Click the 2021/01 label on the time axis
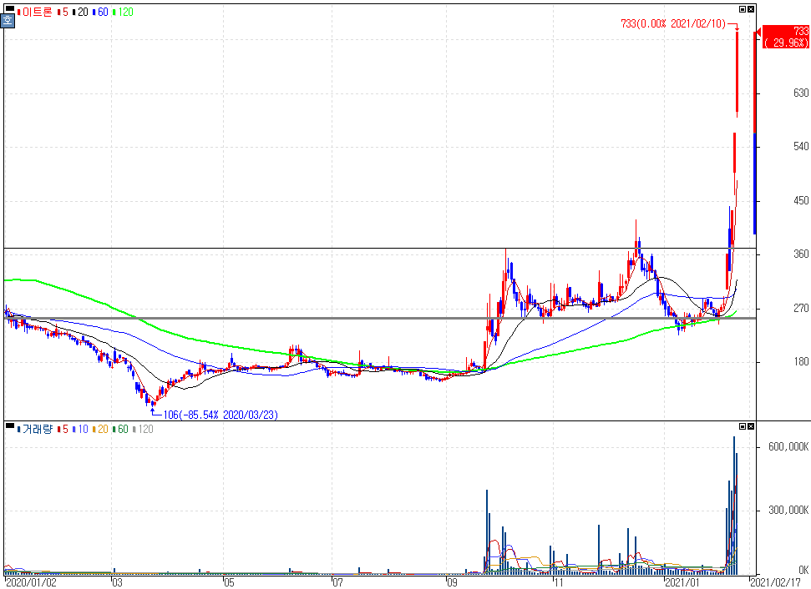The image size is (811, 589). pyautogui.click(x=682, y=583)
